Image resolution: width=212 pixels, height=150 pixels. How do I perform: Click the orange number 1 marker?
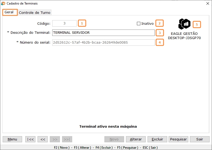[x=82, y=23]
